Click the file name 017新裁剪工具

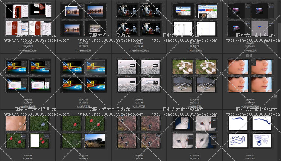[x=83, y=51]
